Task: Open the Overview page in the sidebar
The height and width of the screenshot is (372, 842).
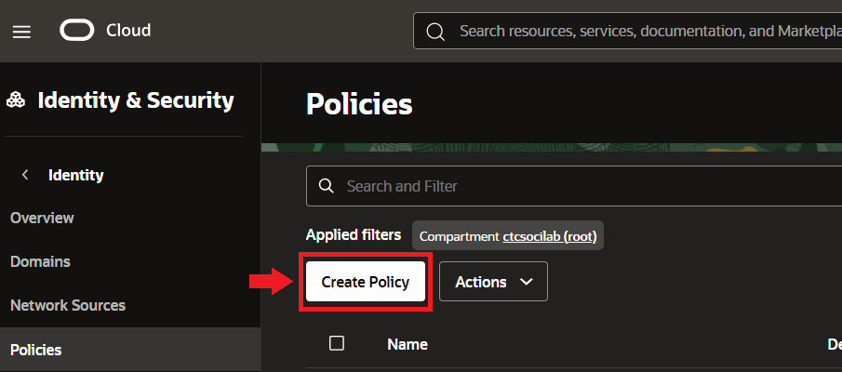Action: pyautogui.click(x=42, y=218)
